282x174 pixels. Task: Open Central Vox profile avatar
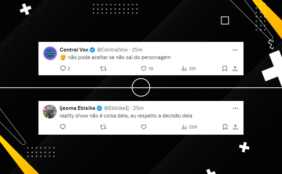tap(50, 53)
